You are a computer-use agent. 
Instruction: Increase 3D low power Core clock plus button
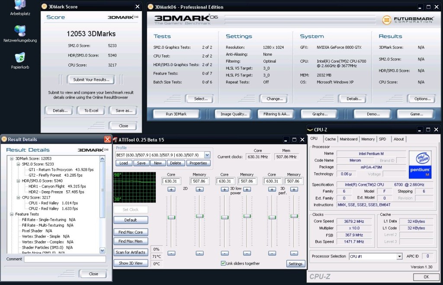pos(225,190)
